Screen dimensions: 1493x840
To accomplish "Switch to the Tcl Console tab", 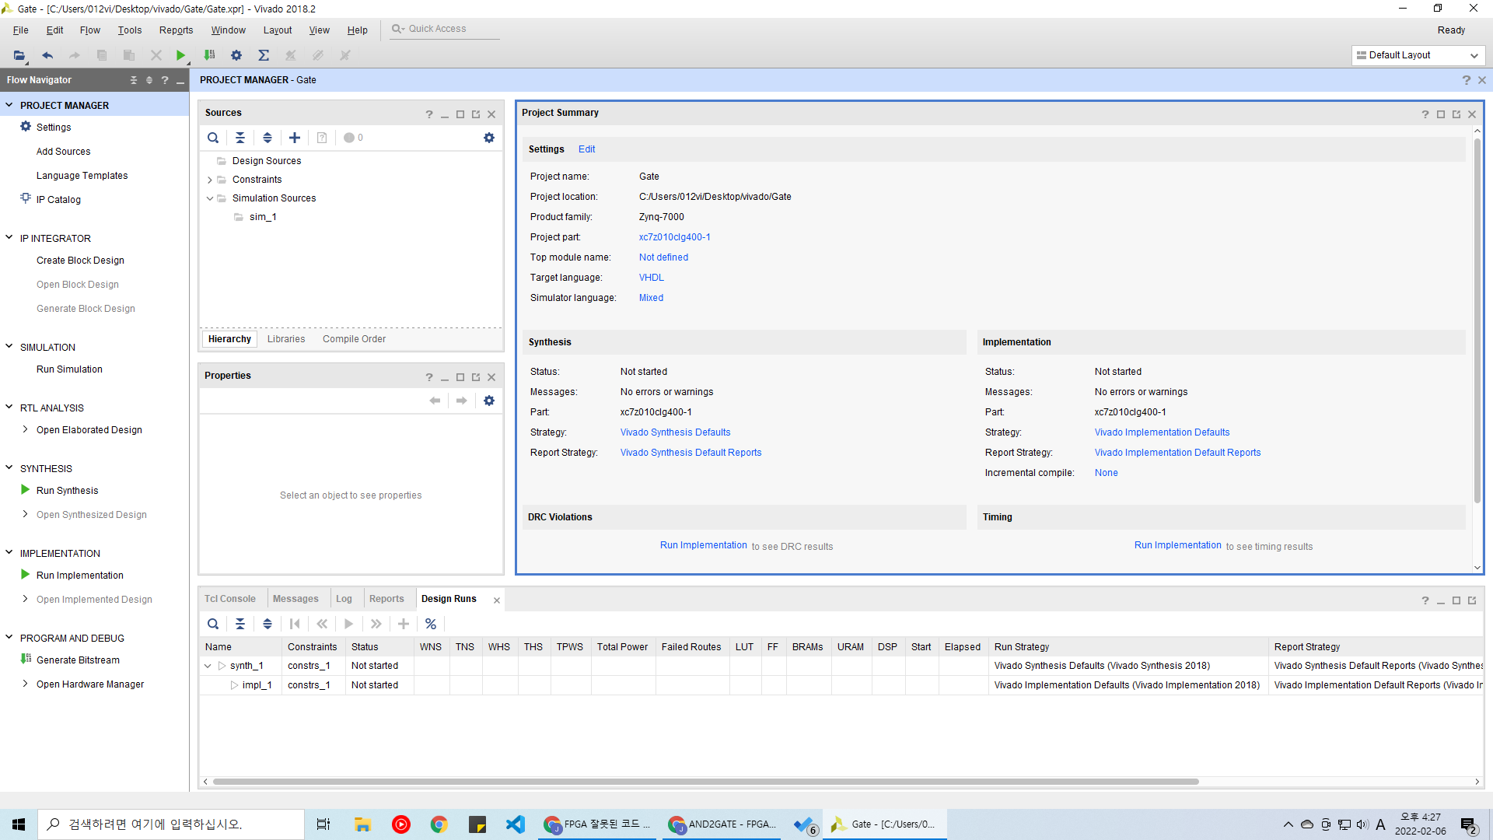I will (230, 599).
